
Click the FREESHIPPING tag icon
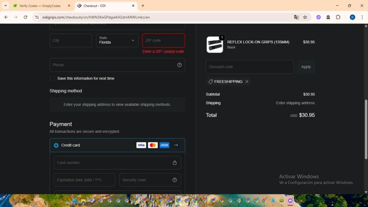[x=210, y=82]
